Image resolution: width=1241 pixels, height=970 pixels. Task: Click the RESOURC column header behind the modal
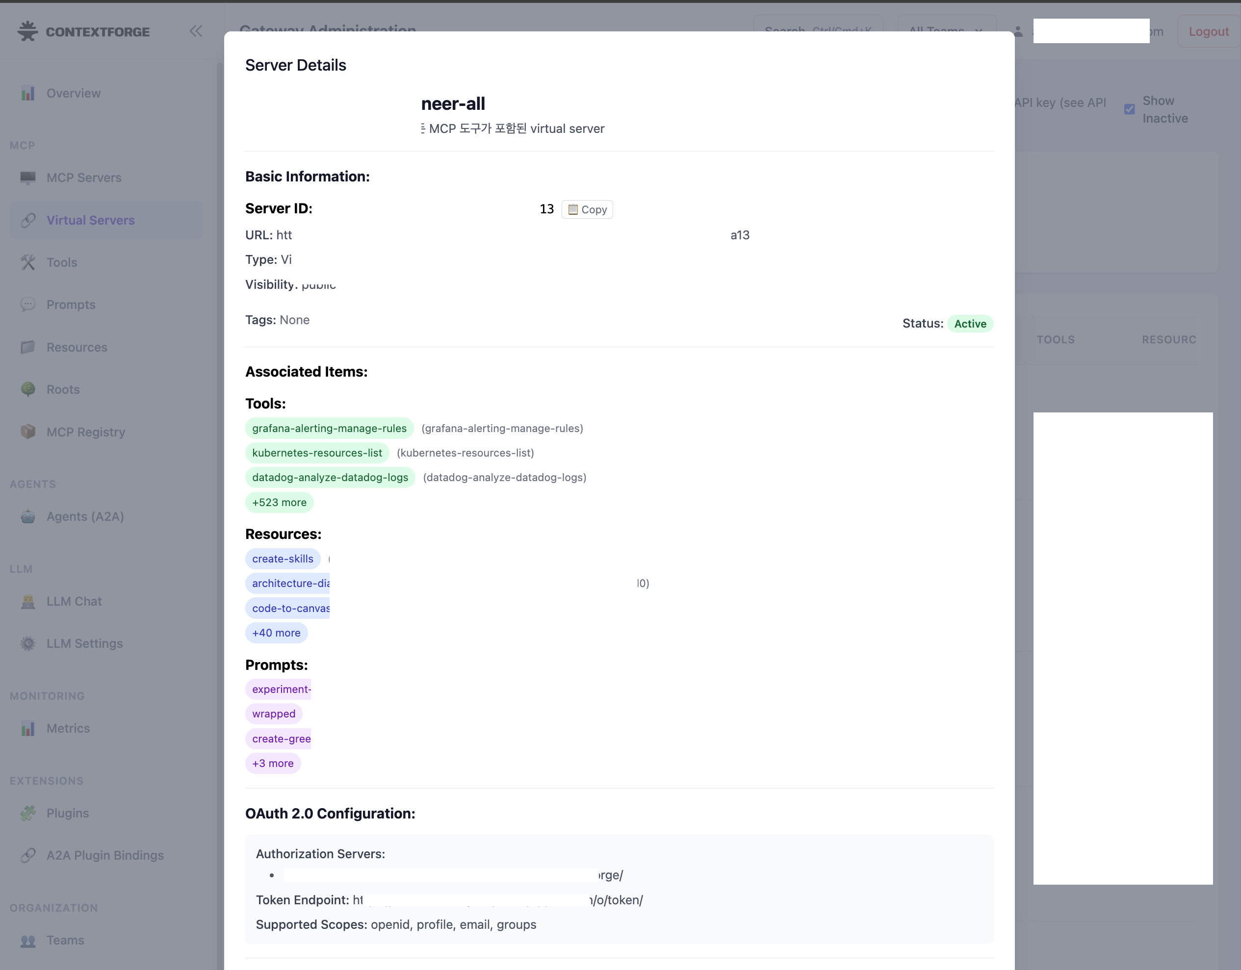[1169, 340]
